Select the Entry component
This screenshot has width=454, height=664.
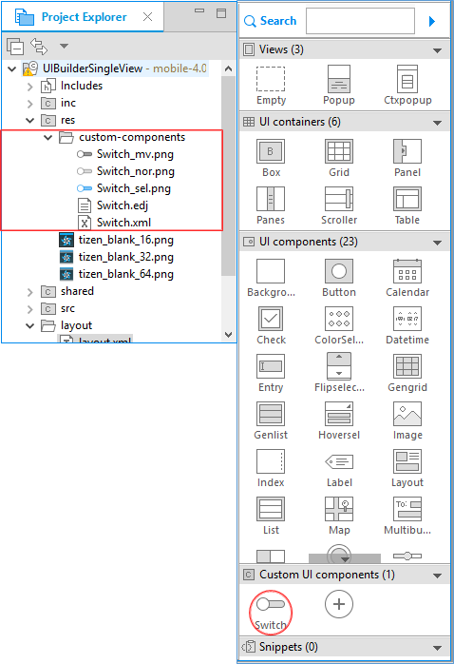(x=271, y=373)
